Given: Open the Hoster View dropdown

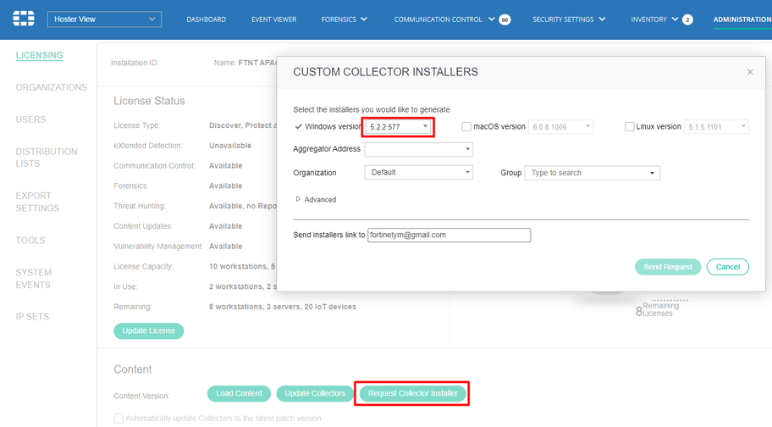Looking at the screenshot, I should coord(104,19).
